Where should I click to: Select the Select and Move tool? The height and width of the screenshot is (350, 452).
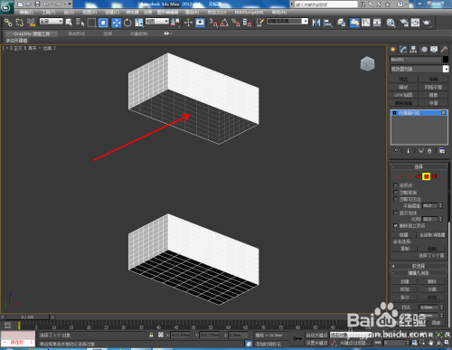tap(117, 23)
